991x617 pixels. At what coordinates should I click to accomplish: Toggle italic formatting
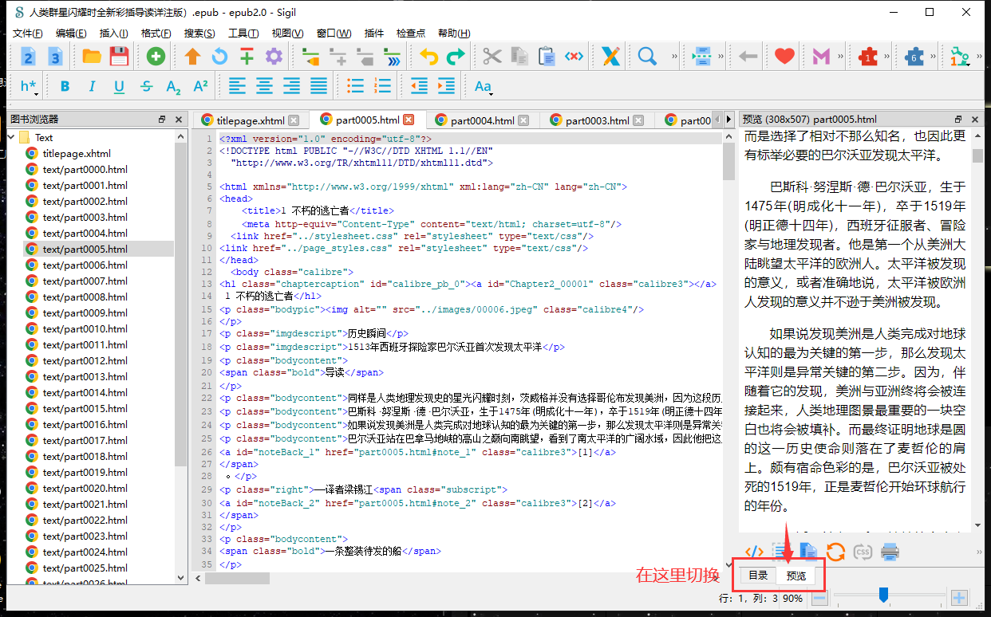point(92,86)
